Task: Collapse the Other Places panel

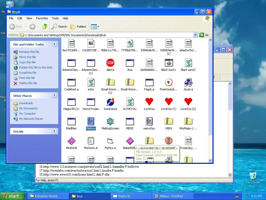Action: click(x=54, y=95)
